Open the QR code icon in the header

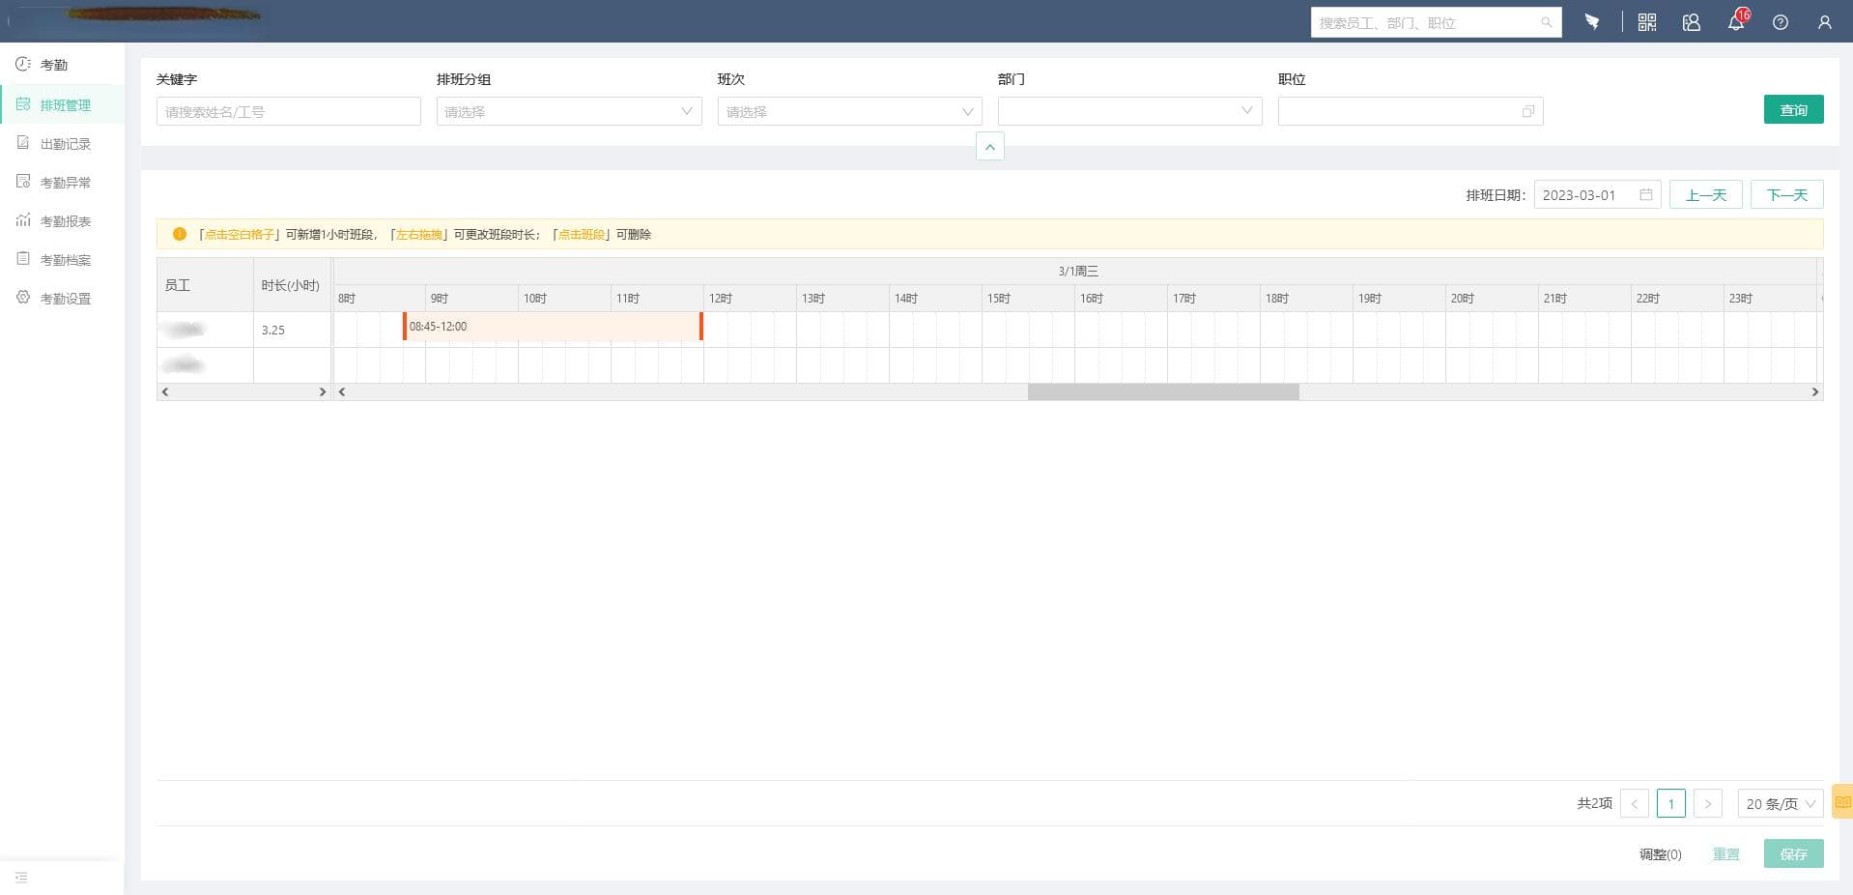[x=1647, y=22]
